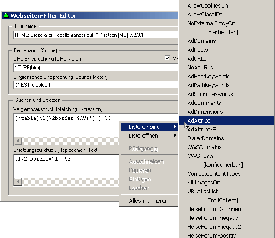Toggle the checkbox beside URL match field
Screen dimensions: 275x238
click(x=167, y=58)
